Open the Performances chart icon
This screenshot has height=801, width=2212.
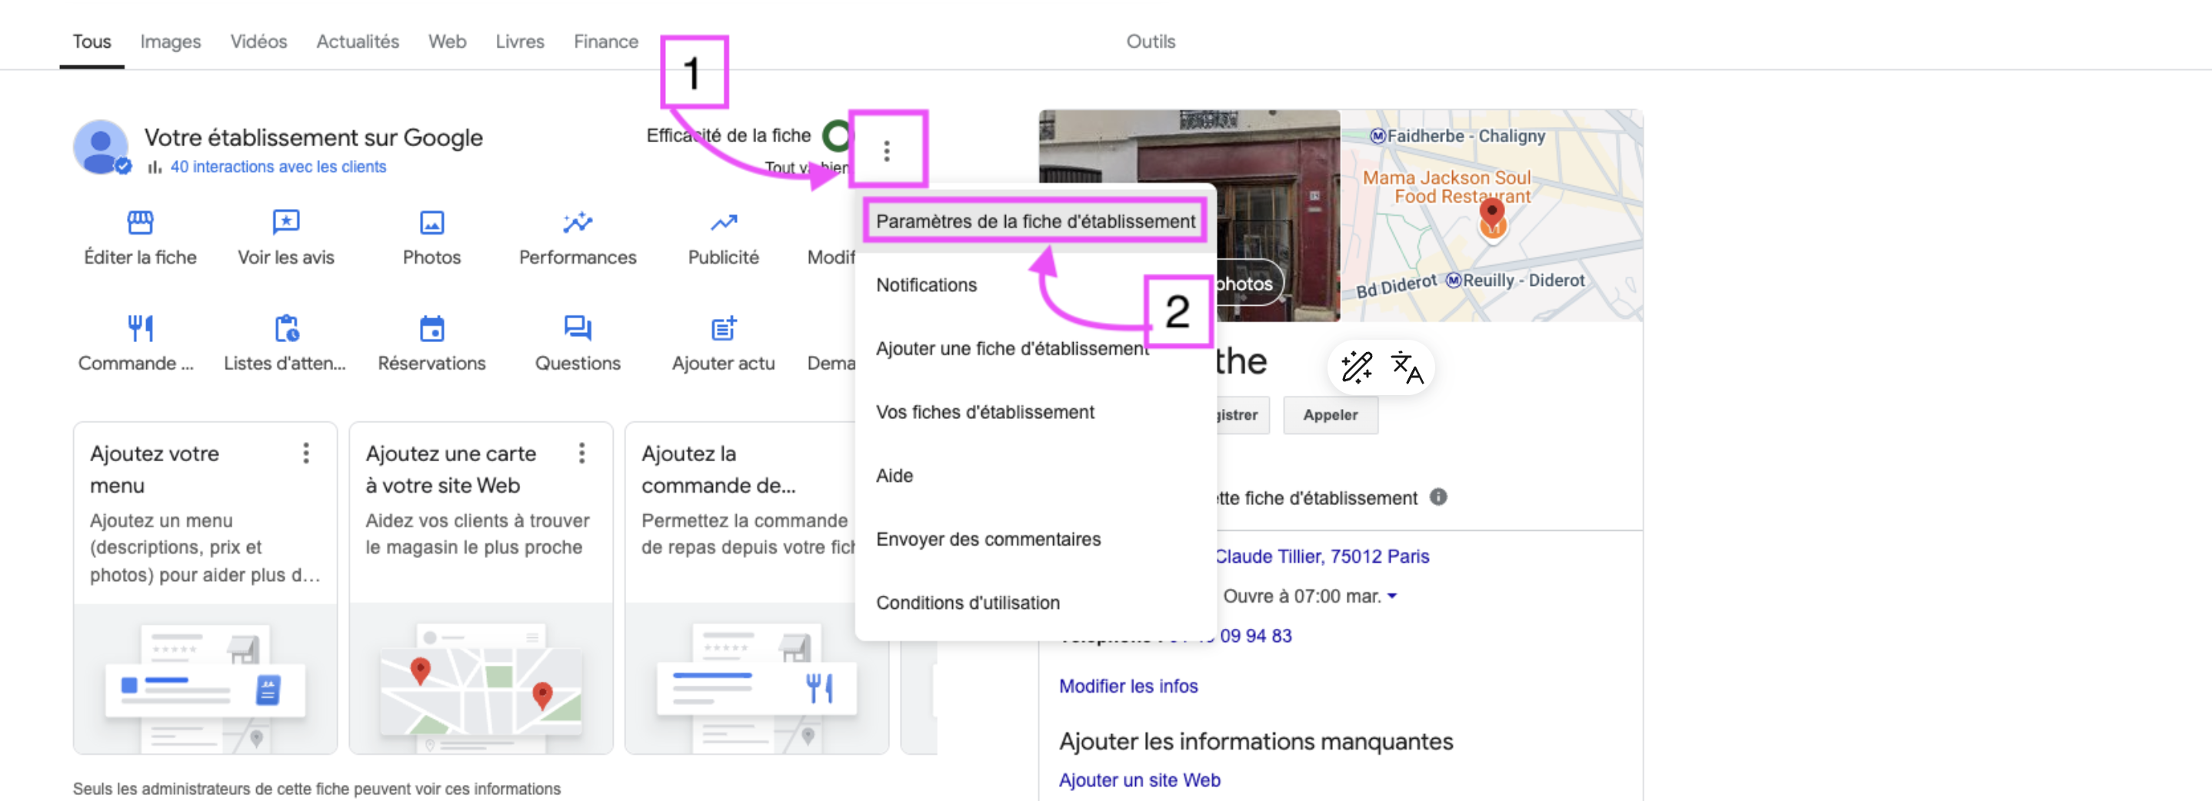point(577,222)
